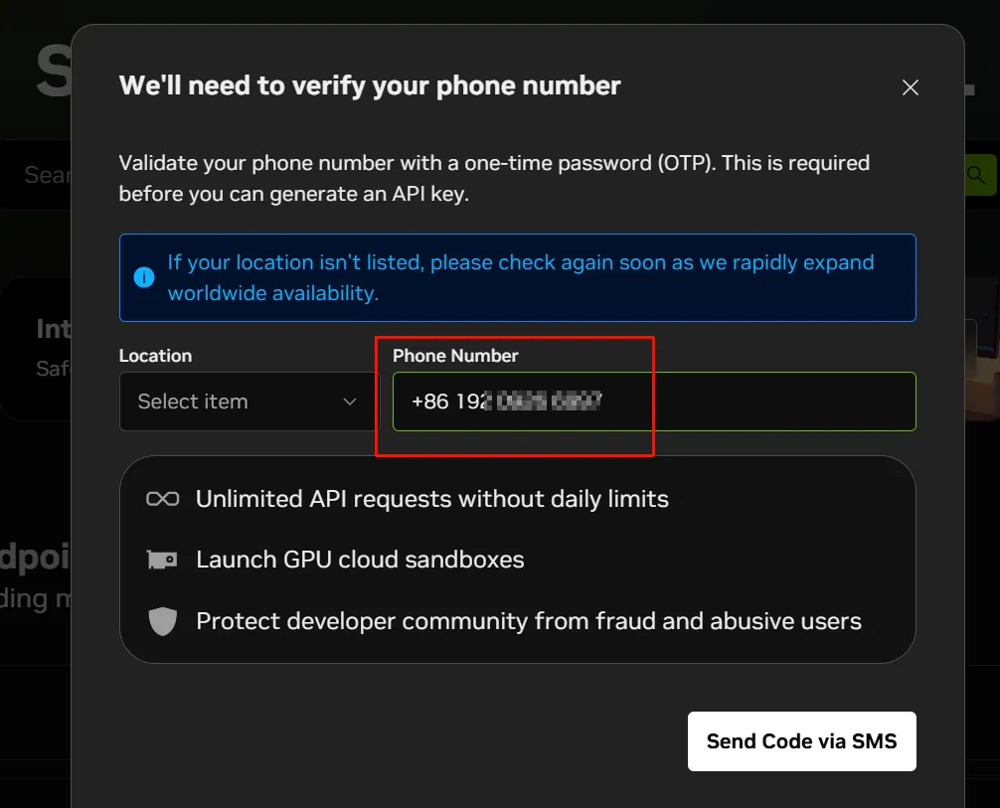Click 'Protect developer community from fraud' text

pos(528,622)
